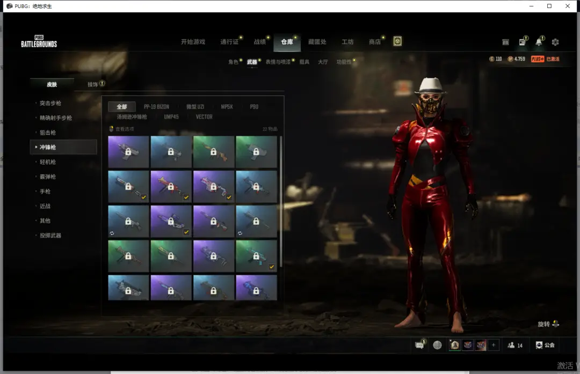
Task: Filter skins by UMP45
Action: [171, 117]
